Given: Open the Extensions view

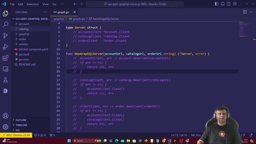Looking at the screenshot, I should 5,58.
